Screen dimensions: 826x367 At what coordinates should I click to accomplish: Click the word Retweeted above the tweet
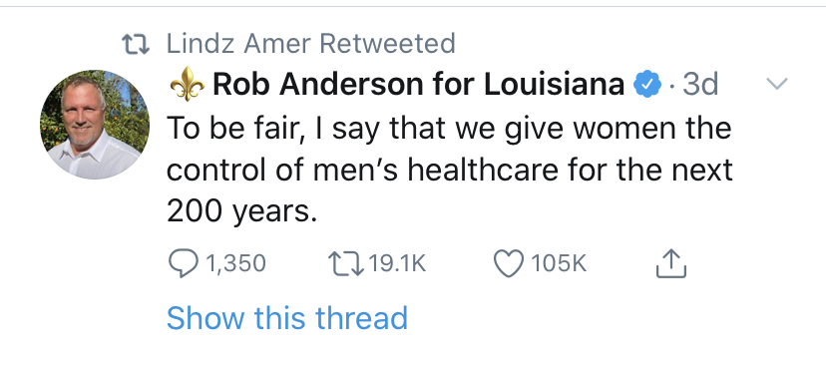387,44
